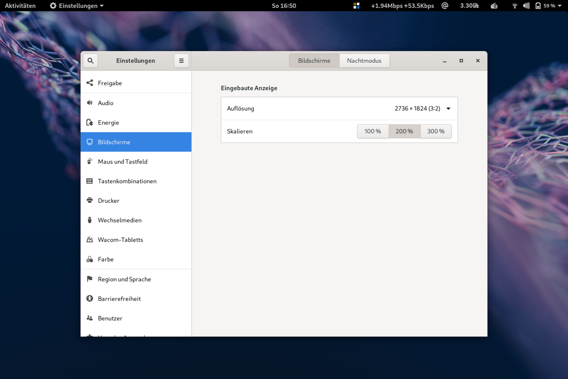The width and height of the screenshot is (568, 379).
Task: Select Tastenkombinationen in the sidebar
Action: click(x=136, y=181)
